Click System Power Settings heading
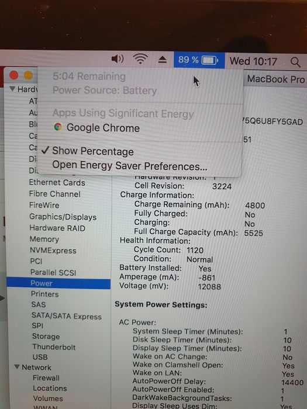Image resolution: width=307 pixels, height=409 pixels. point(161,304)
